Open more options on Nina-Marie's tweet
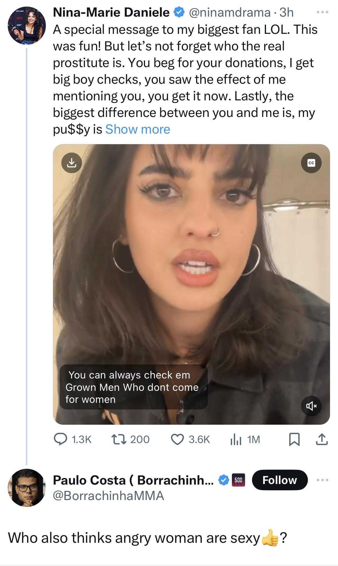The height and width of the screenshot is (566, 338). click(322, 12)
